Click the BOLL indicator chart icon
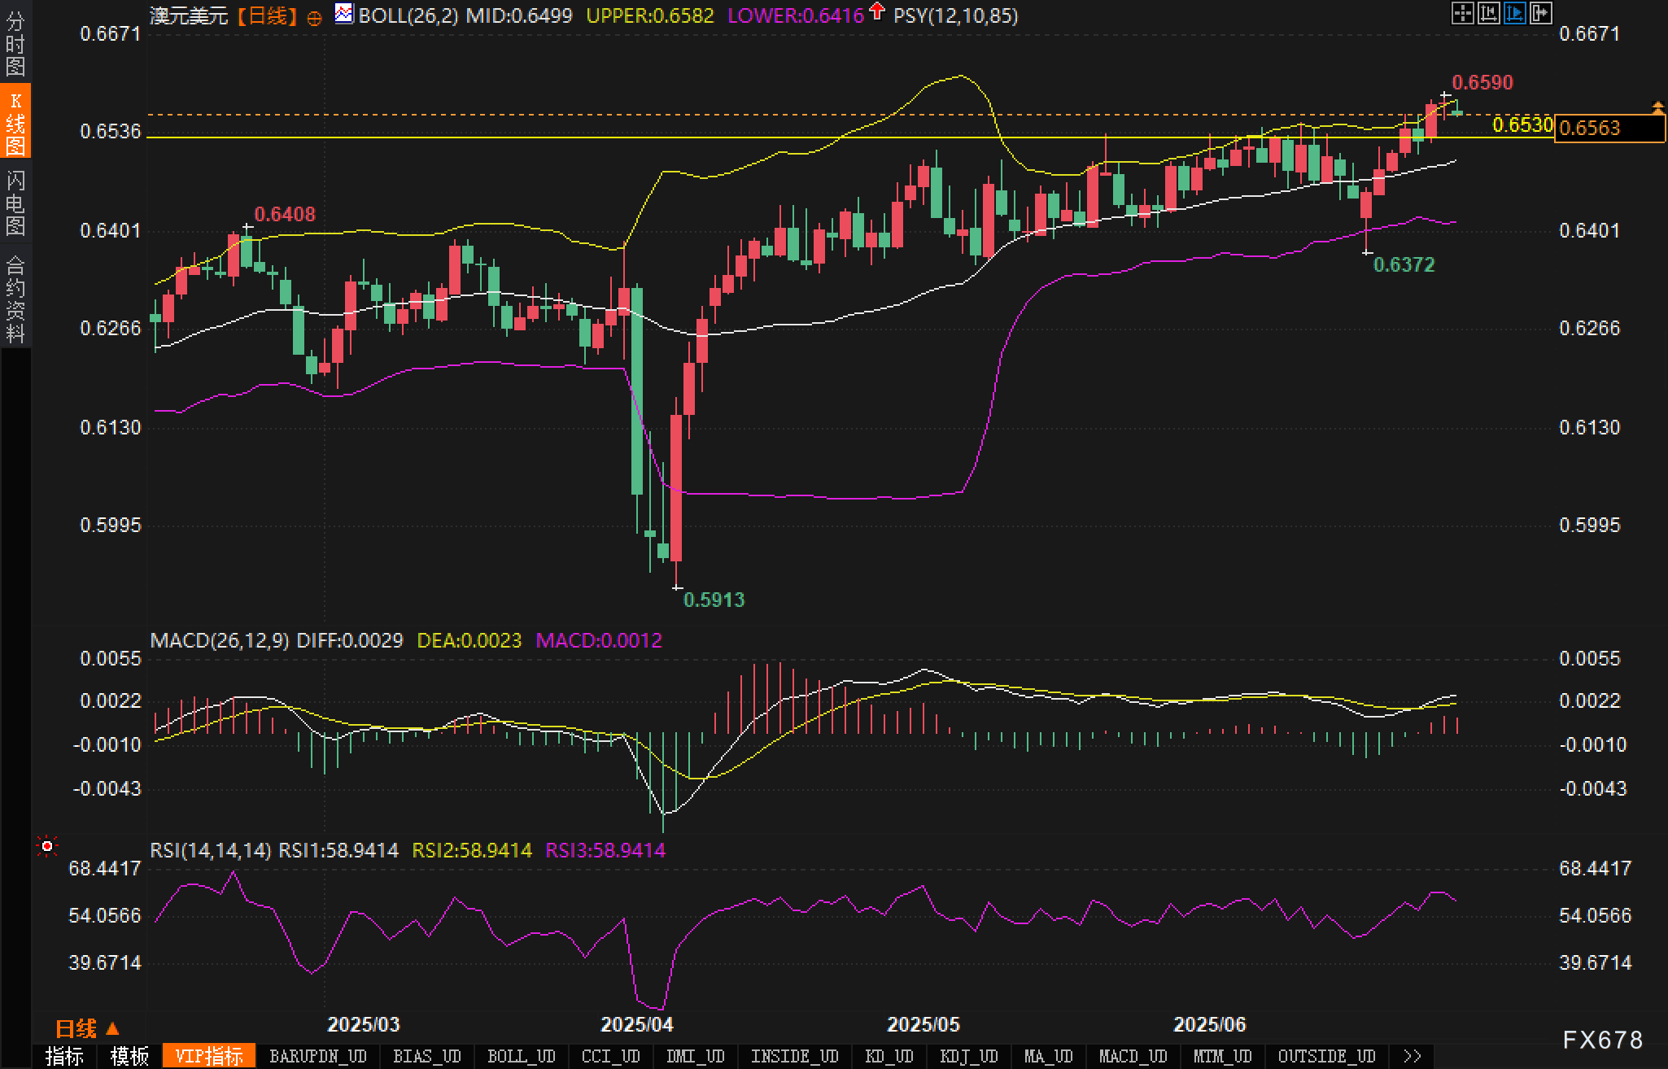This screenshot has width=1668, height=1069. point(344,14)
